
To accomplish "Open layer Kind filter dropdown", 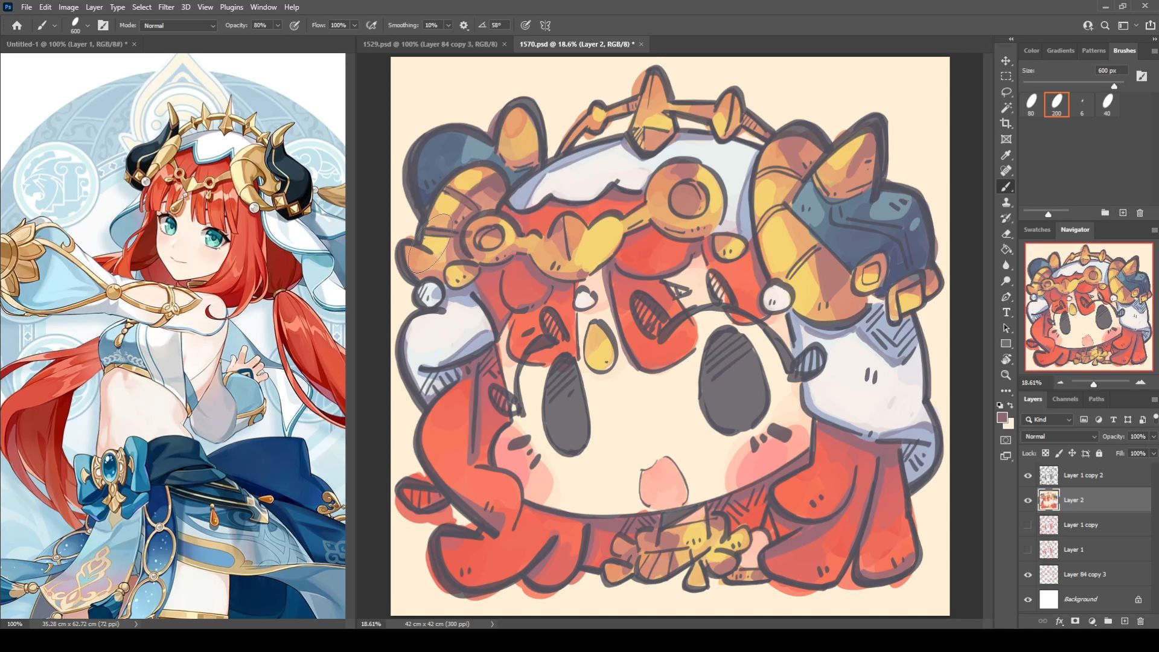I will click(1048, 420).
